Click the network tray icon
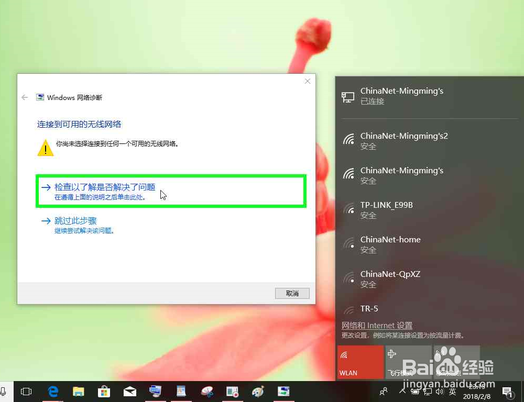524x402 pixels. point(428,392)
